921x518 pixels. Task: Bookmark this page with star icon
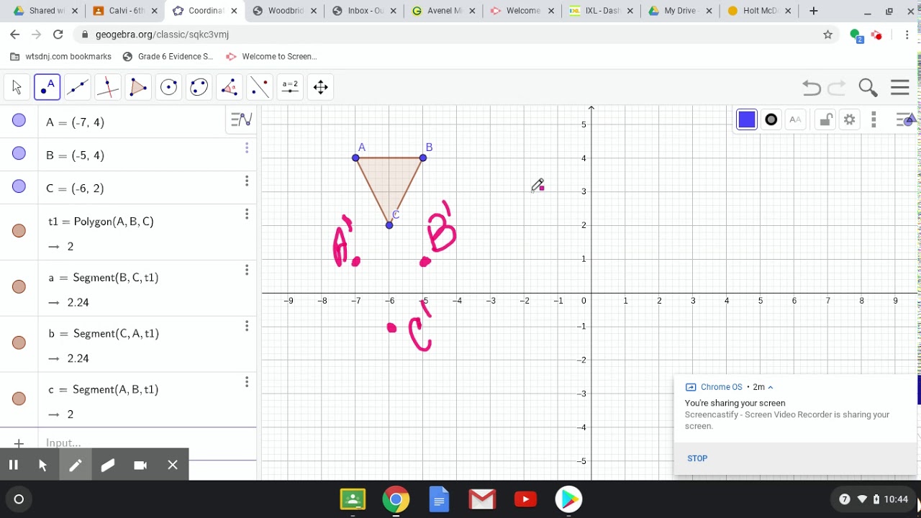point(827,35)
